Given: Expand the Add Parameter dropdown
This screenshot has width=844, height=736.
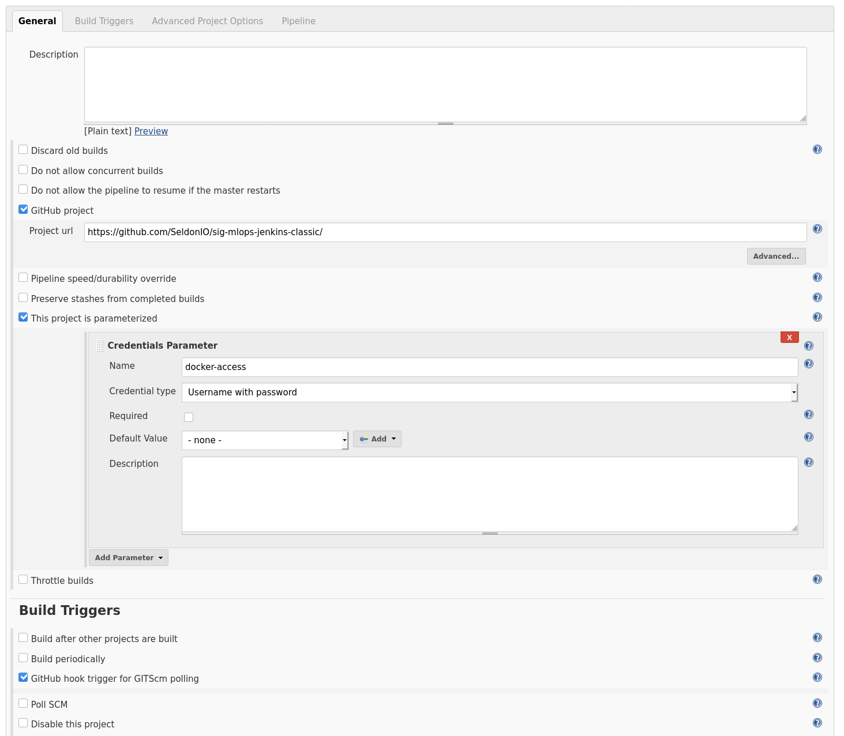Looking at the screenshot, I should 128,557.
